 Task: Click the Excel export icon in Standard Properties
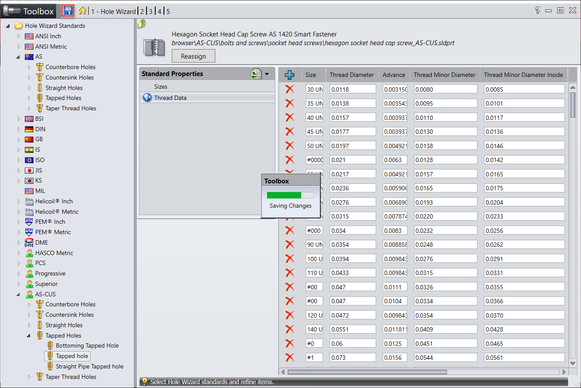point(256,74)
